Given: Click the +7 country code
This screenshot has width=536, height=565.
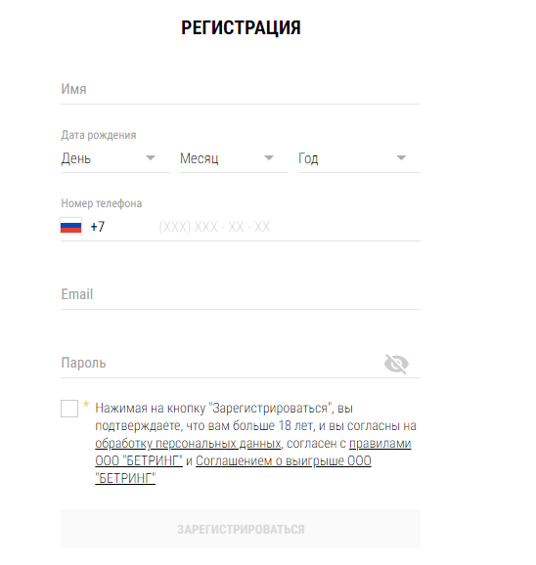Looking at the screenshot, I should (x=98, y=227).
